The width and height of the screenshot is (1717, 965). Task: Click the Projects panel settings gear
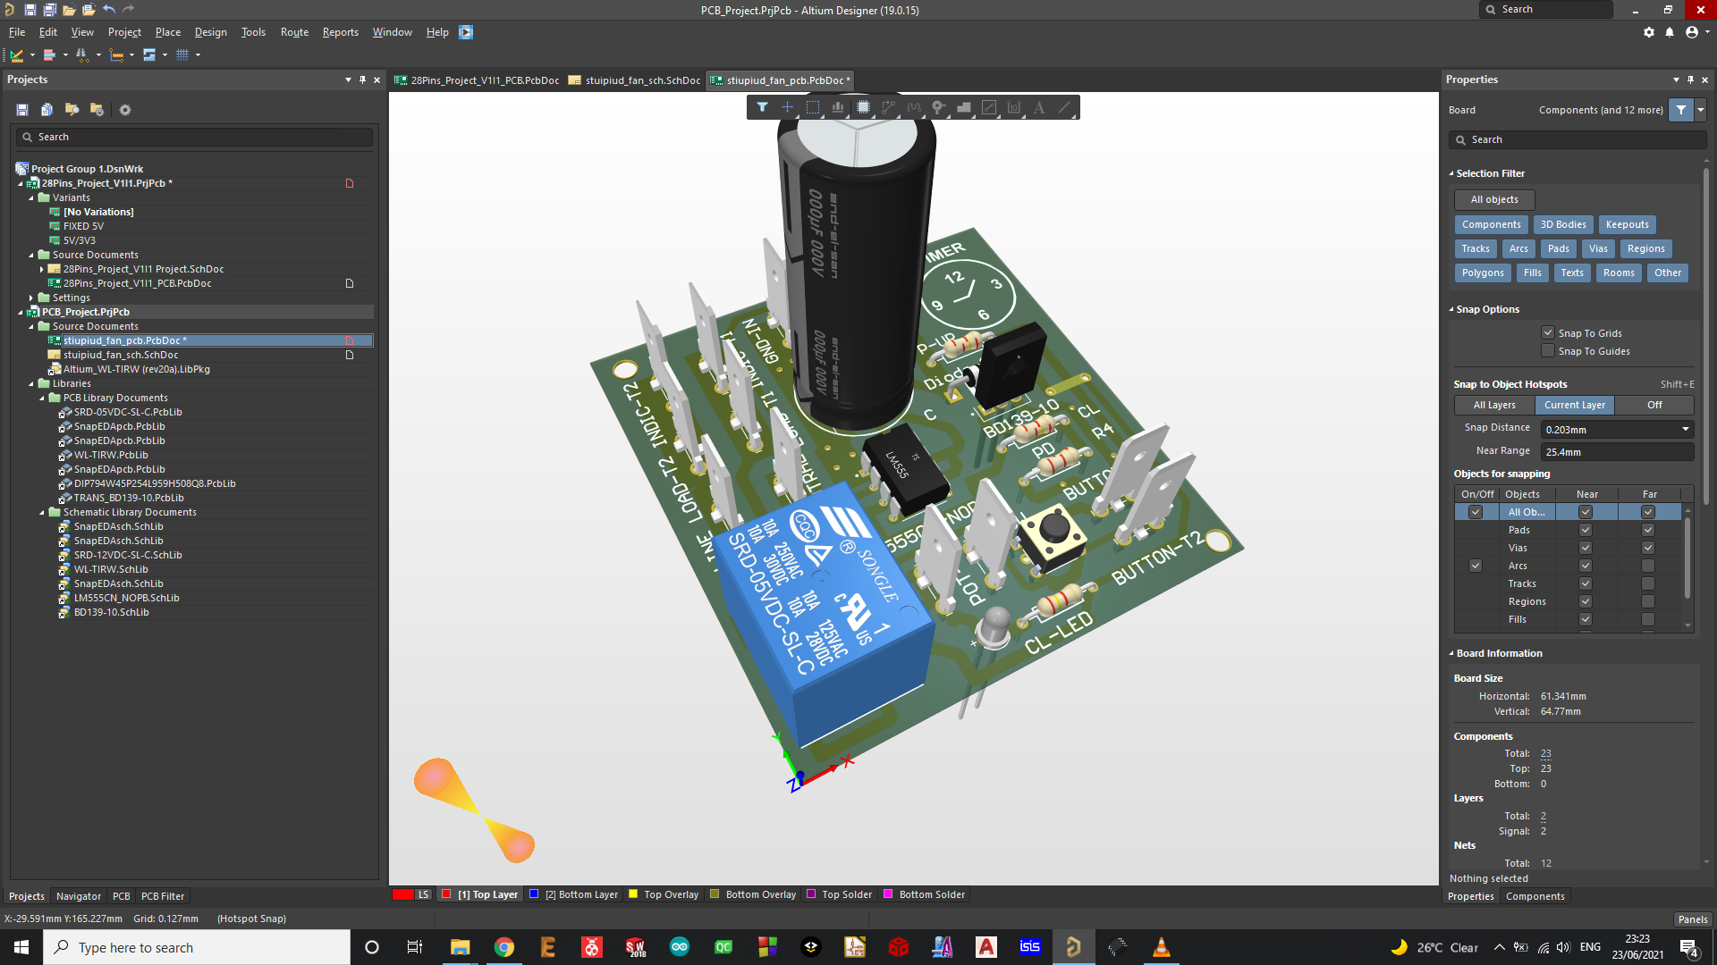click(125, 110)
